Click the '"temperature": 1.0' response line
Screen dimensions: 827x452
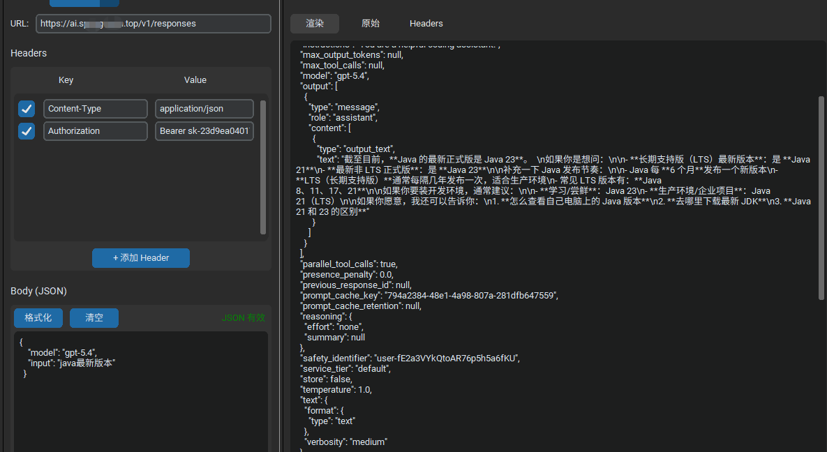tap(336, 390)
